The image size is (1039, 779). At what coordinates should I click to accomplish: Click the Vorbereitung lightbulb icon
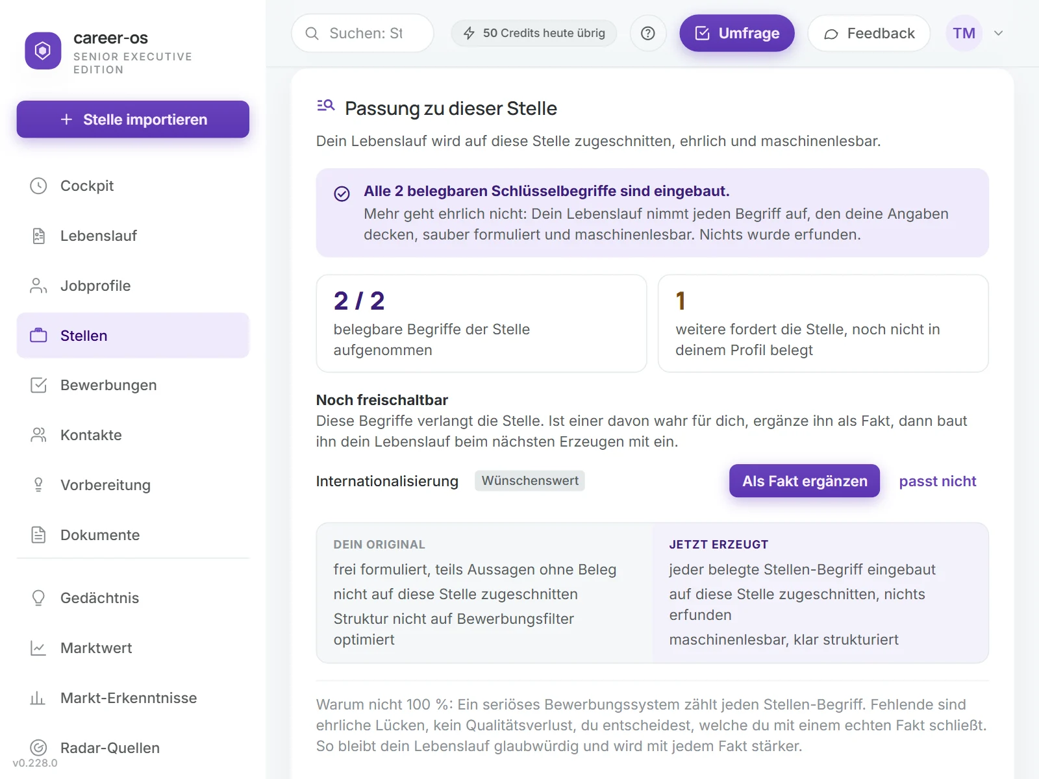point(38,485)
